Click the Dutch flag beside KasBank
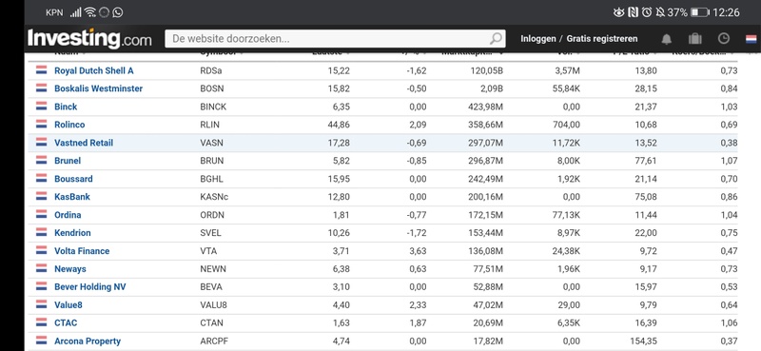 point(41,196)
